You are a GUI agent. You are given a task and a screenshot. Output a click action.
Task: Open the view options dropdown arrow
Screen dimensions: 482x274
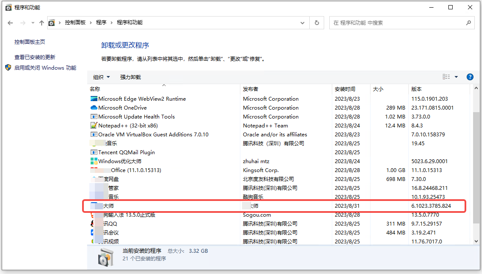tap(456, 77)
